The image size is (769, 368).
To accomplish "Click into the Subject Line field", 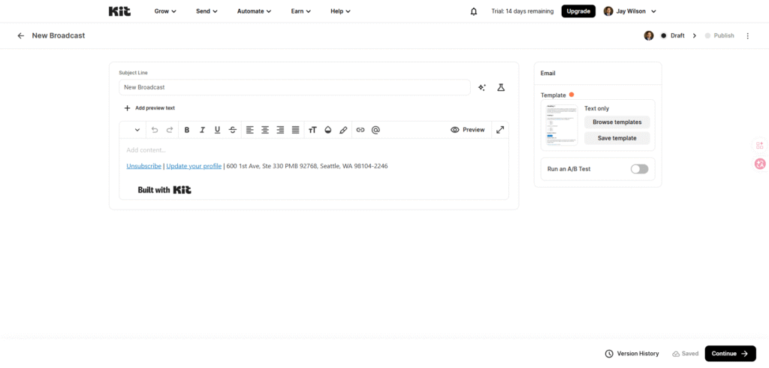I will pos(294,87).
